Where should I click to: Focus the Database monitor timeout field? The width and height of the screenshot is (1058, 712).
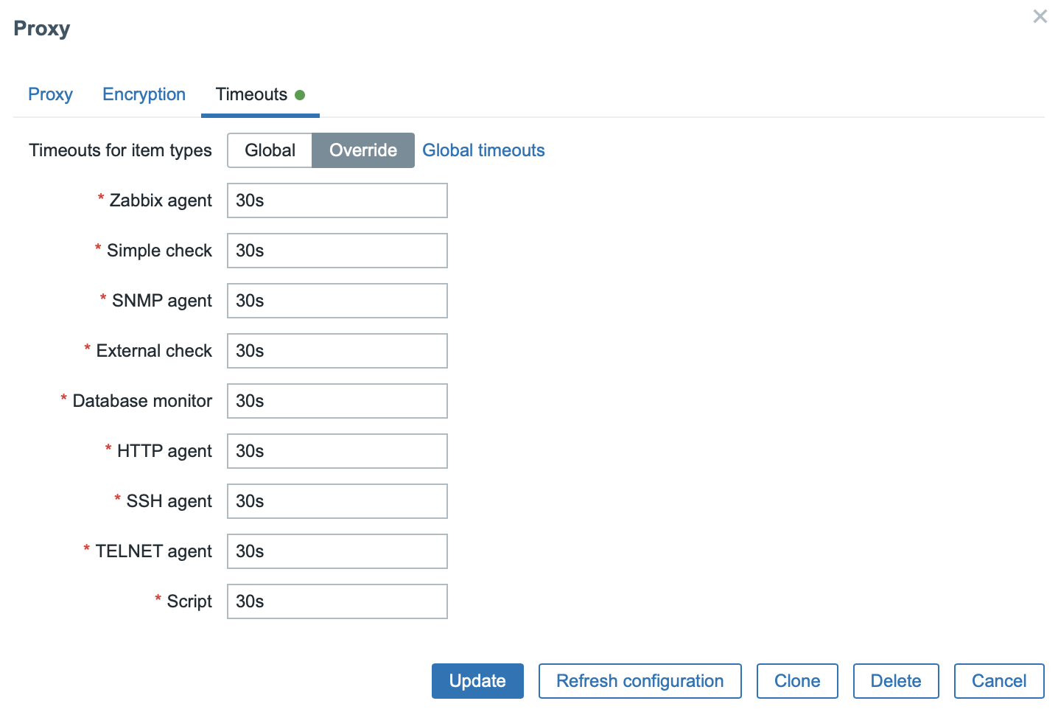point(337,401)
